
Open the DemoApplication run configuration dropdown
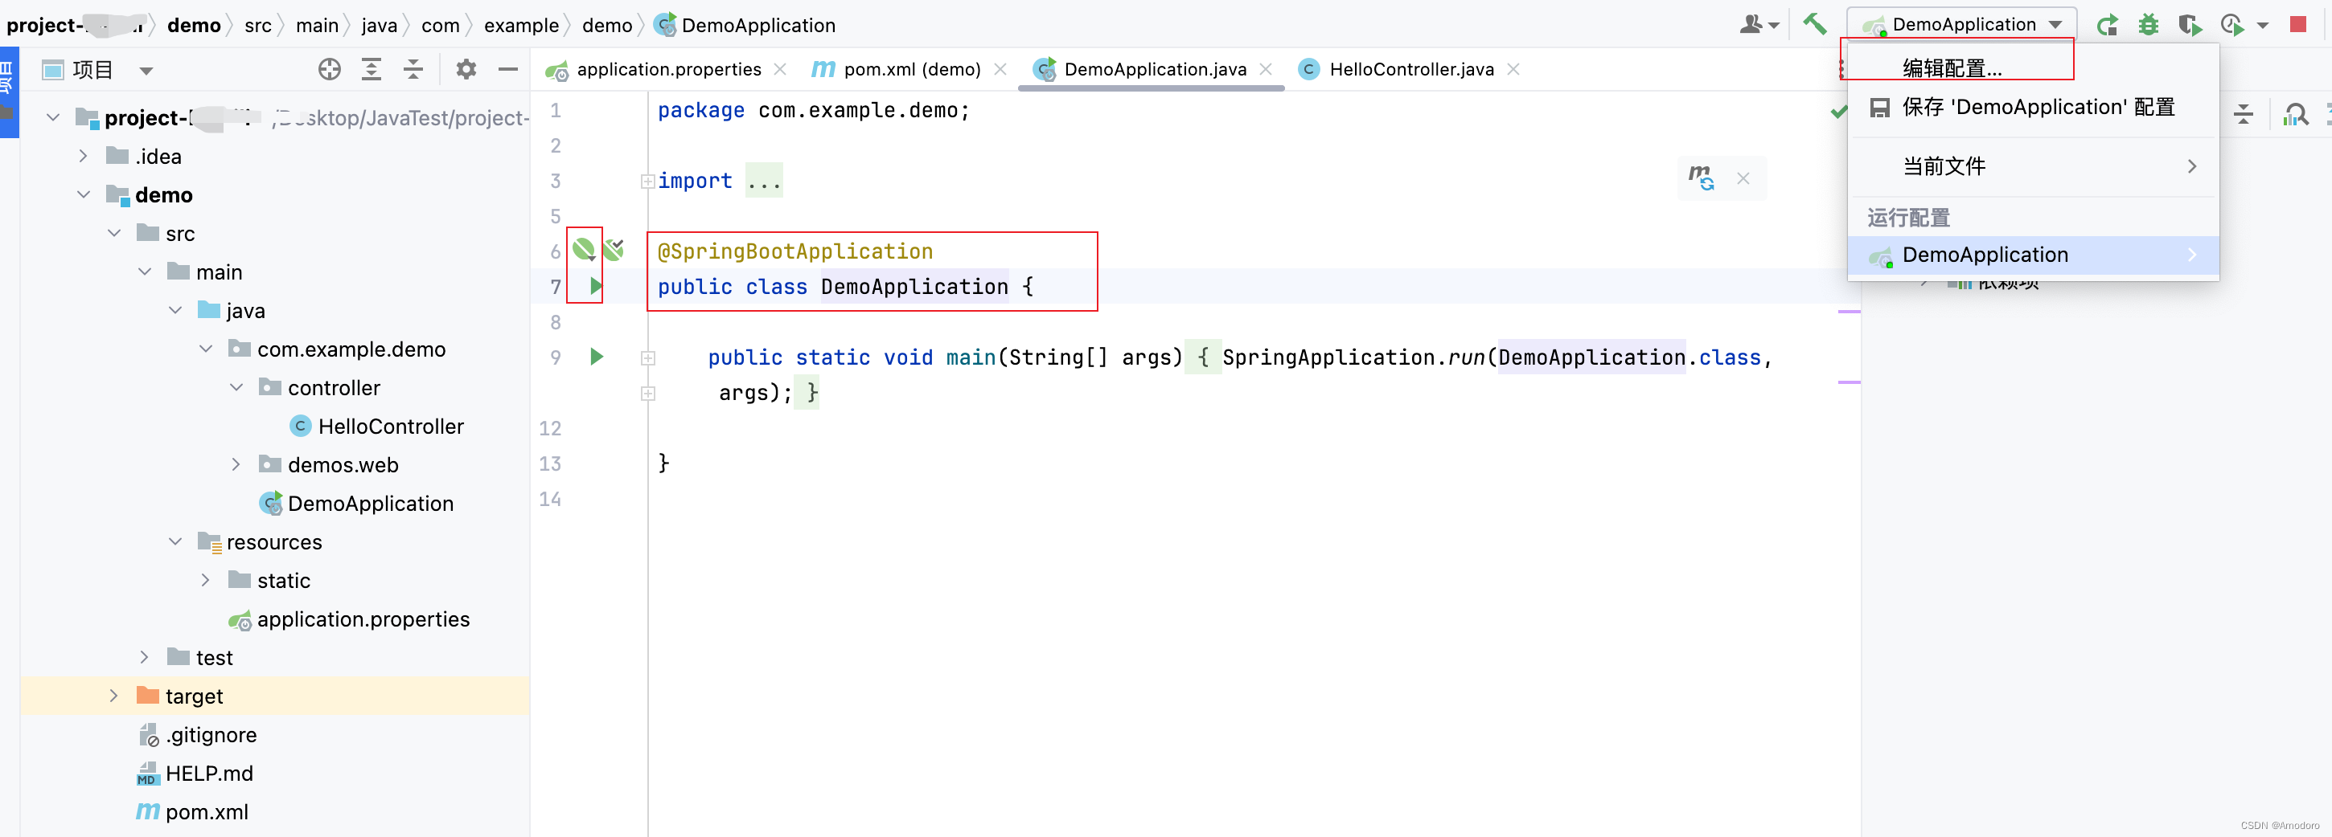click(x=1960, y=24)
